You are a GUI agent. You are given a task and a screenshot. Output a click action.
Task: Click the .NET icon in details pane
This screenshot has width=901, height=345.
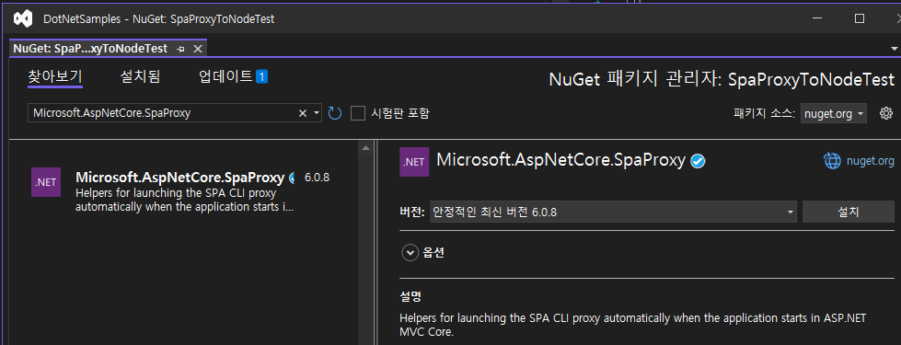tap(414, 162)
